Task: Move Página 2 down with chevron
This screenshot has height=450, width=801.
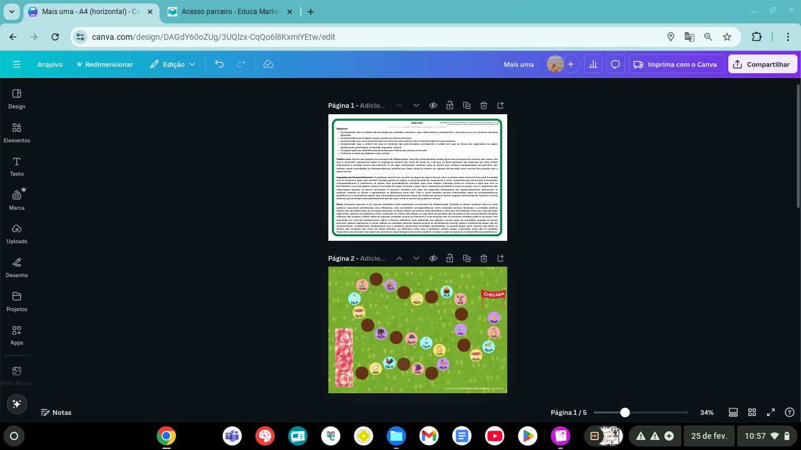Action: click(416, 258)
